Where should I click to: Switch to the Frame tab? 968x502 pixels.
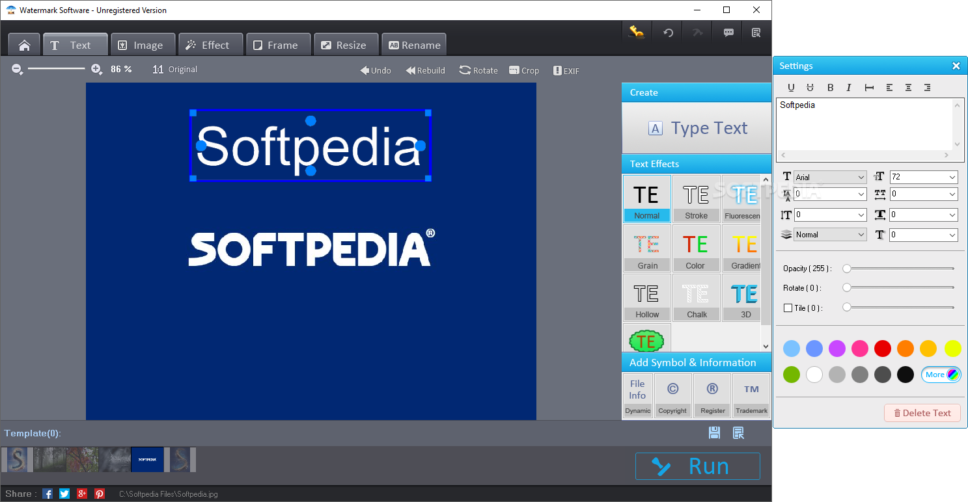[x=278, y=45]
